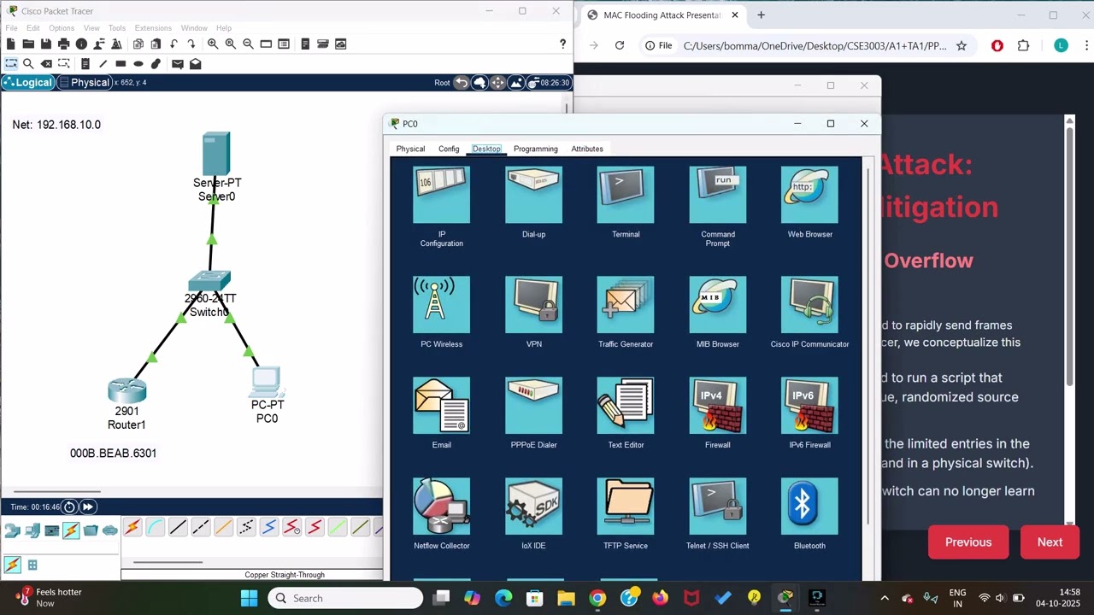
Task: Click the Chrome address bar
Action: pos(808,45)
